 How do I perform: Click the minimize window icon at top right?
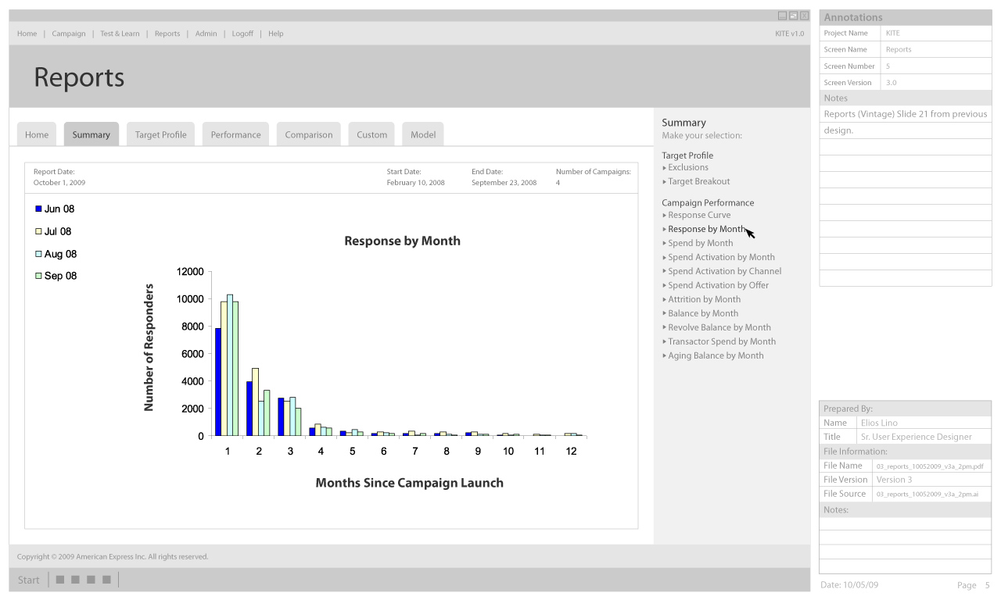click(x=782, y=16)
